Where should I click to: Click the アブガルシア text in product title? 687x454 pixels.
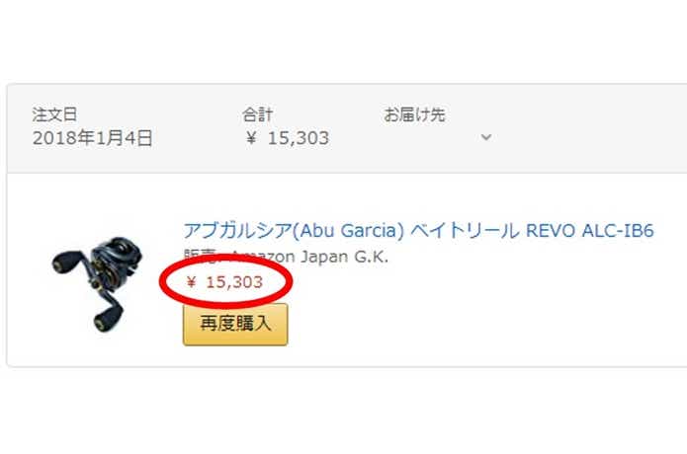click(x=237, y=231)
